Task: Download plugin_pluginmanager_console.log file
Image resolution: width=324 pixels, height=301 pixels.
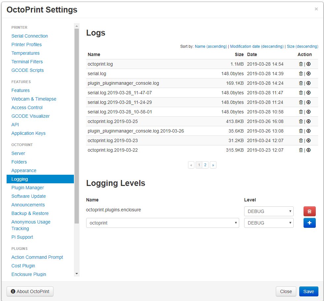Action: 308,83
